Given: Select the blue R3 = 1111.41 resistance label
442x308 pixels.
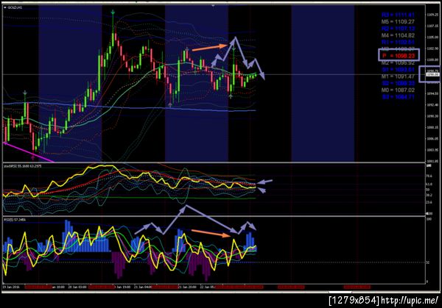Looking at the screenshot, I should [x=398, y=15].
